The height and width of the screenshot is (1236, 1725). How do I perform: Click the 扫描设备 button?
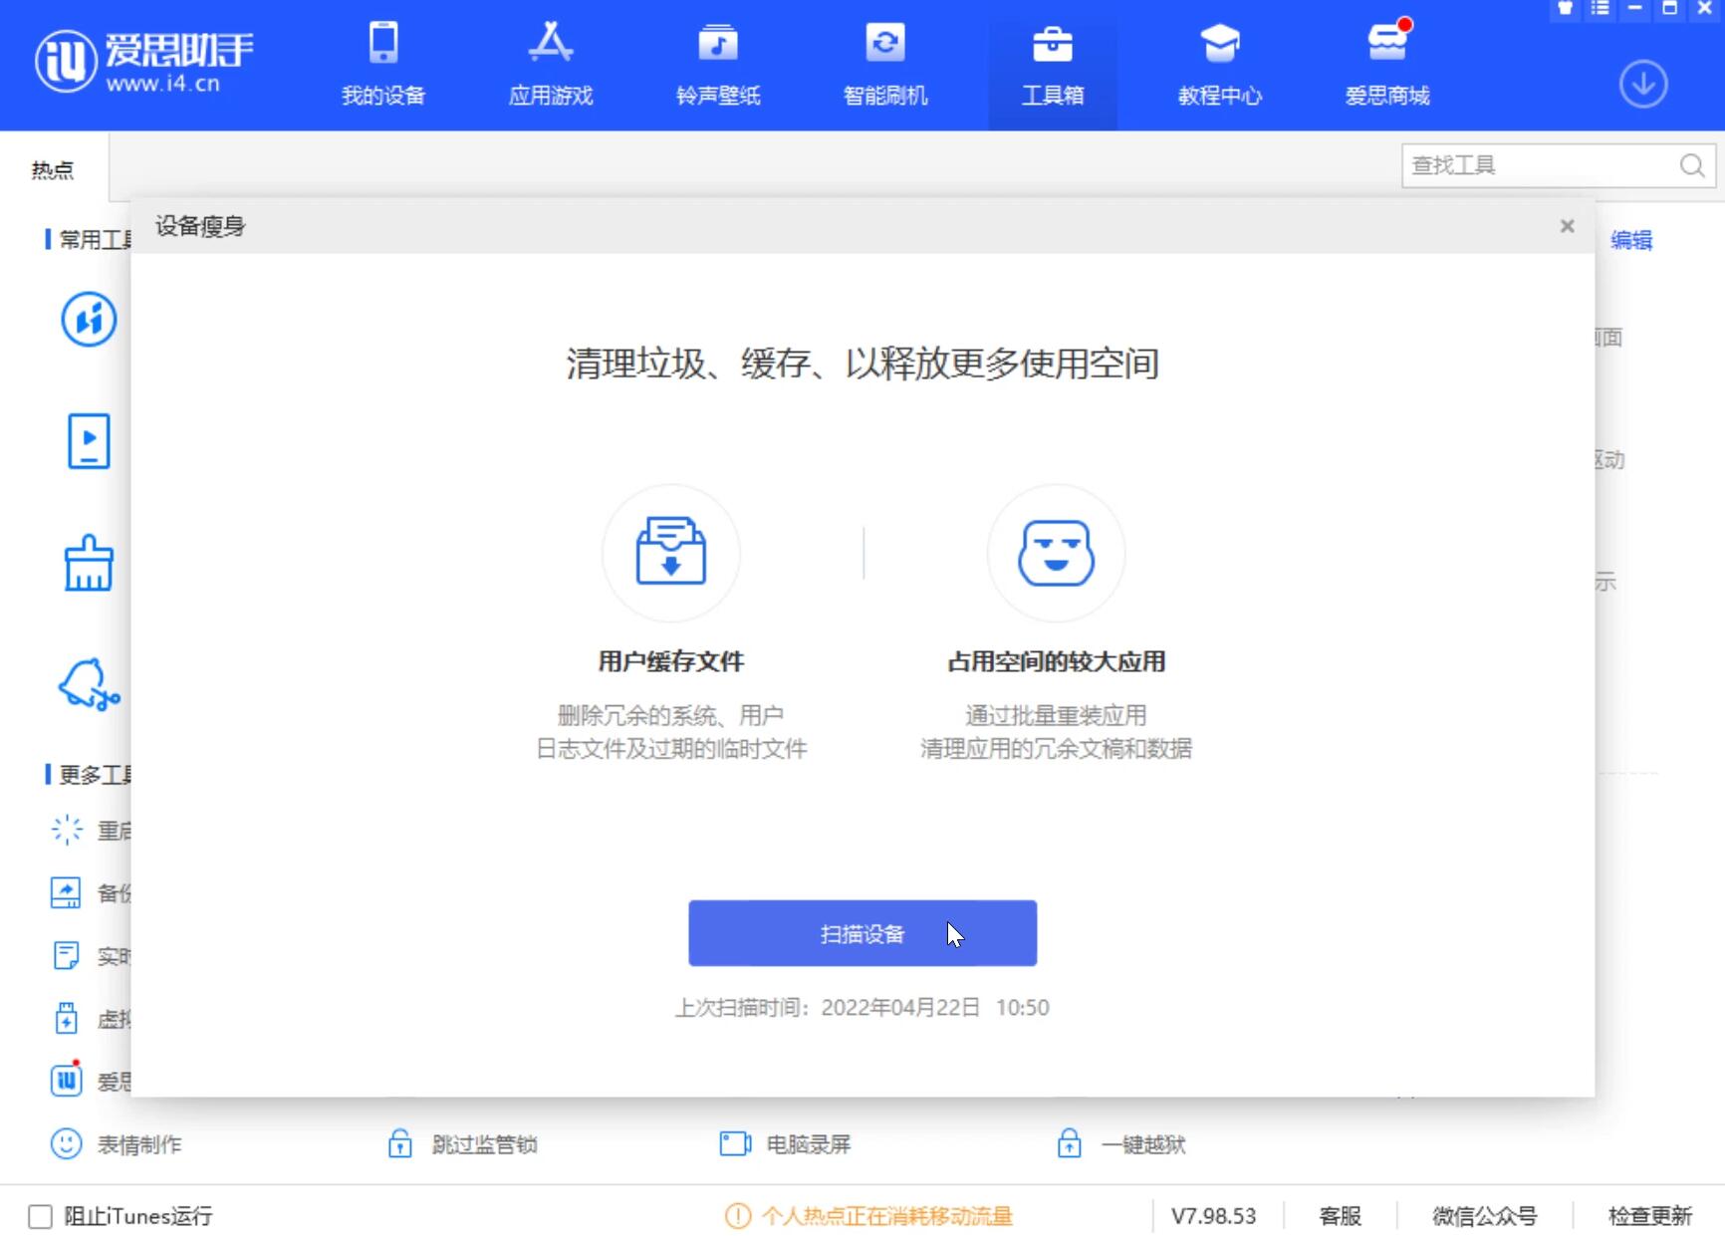click(x=862, y=933)
